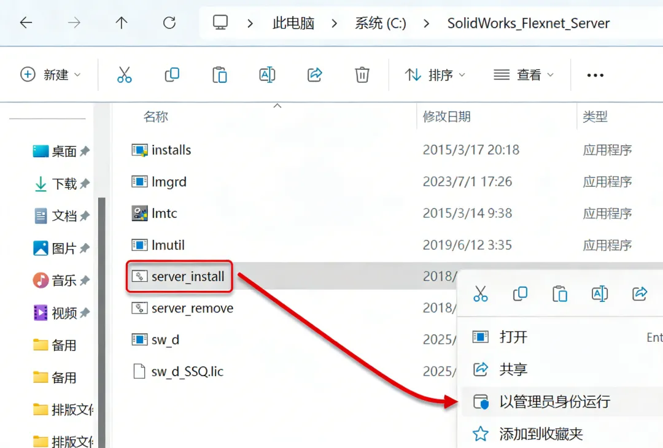Image resolution: width=663 pixels, height=448 pixels.
Task: Open the 新建 dropdown
Action: [x=50, y=75]
